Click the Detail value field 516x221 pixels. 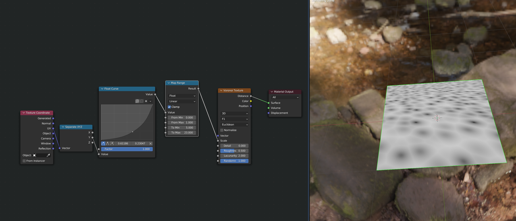pyautogui.click(x=234, y=146)
